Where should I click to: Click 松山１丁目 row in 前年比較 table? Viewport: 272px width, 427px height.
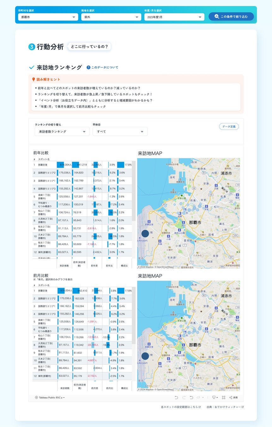click(x=82, y=212)
